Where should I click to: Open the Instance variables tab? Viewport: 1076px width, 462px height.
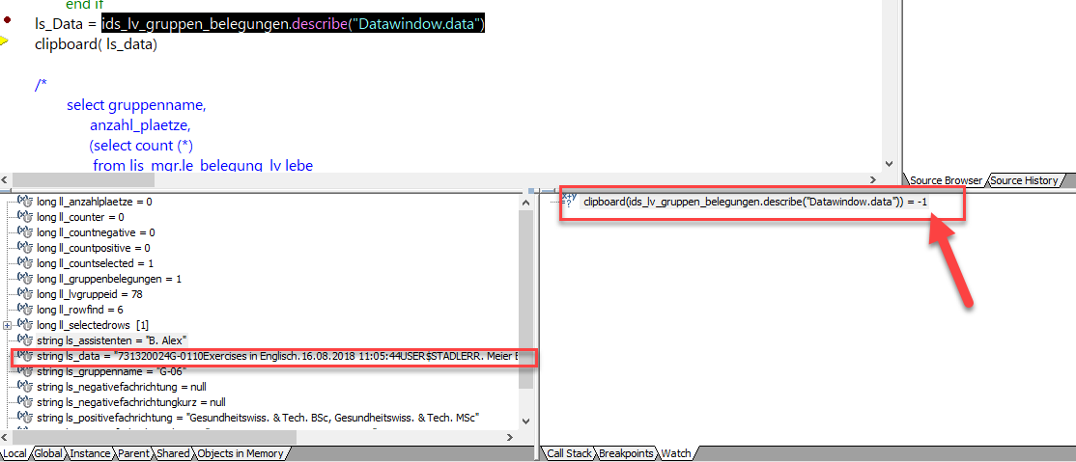pyautogui.click(x=90, y=453)
